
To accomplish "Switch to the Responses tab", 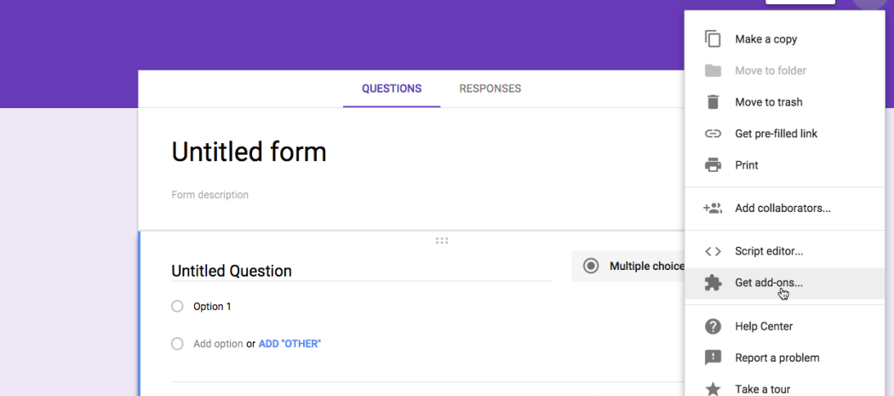I will tap(490, 89).
